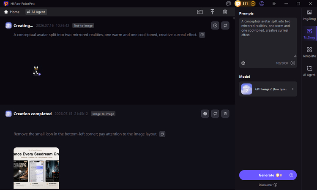Click the Generate help question mark icon
Screen dimensions: 317x190
click(291, 175)
